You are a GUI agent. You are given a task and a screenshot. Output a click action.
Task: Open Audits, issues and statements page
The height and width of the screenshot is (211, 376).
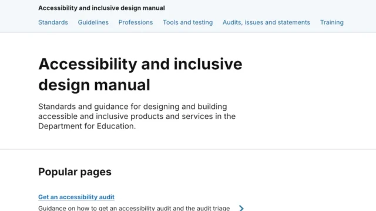coord(266,22)
